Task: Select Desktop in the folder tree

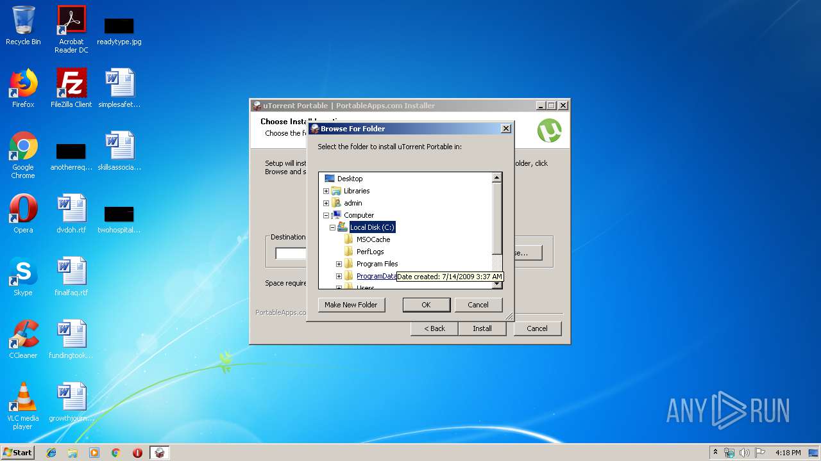Action: point(350,179)
